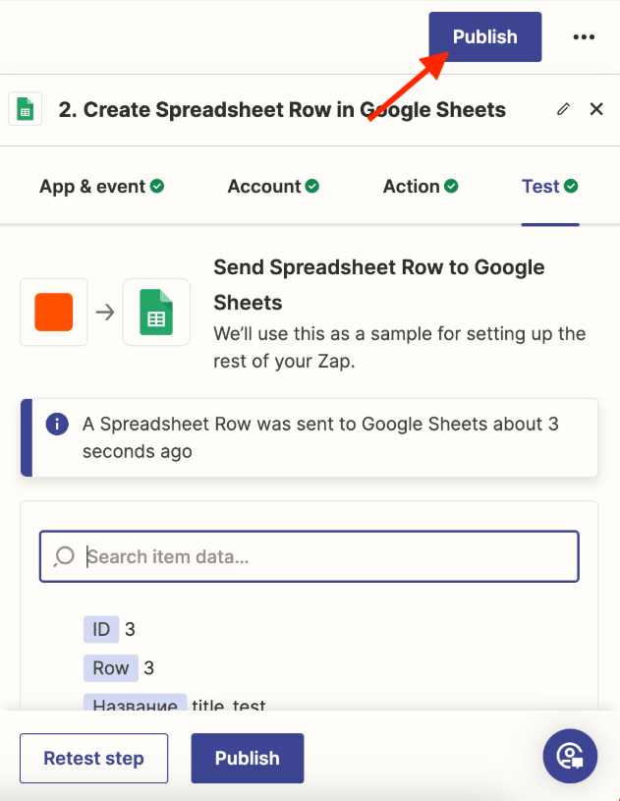The image size is (620, 801).
Task: Select the ID data label
Action: pyautogui.click(x=101, y=629)
